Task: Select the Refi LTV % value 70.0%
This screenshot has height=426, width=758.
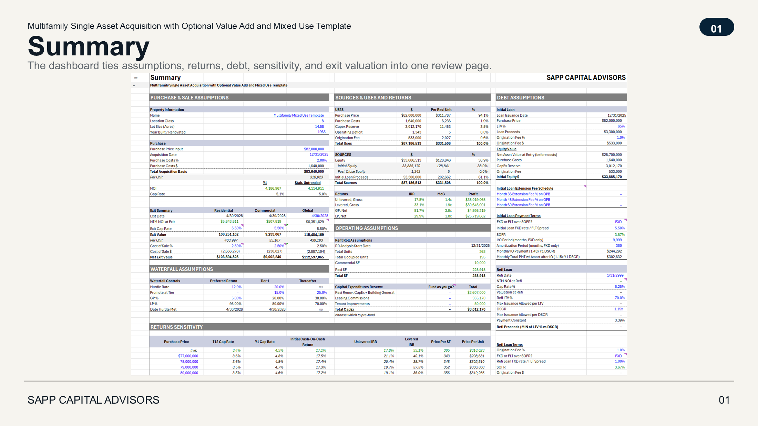Action: 619,298
